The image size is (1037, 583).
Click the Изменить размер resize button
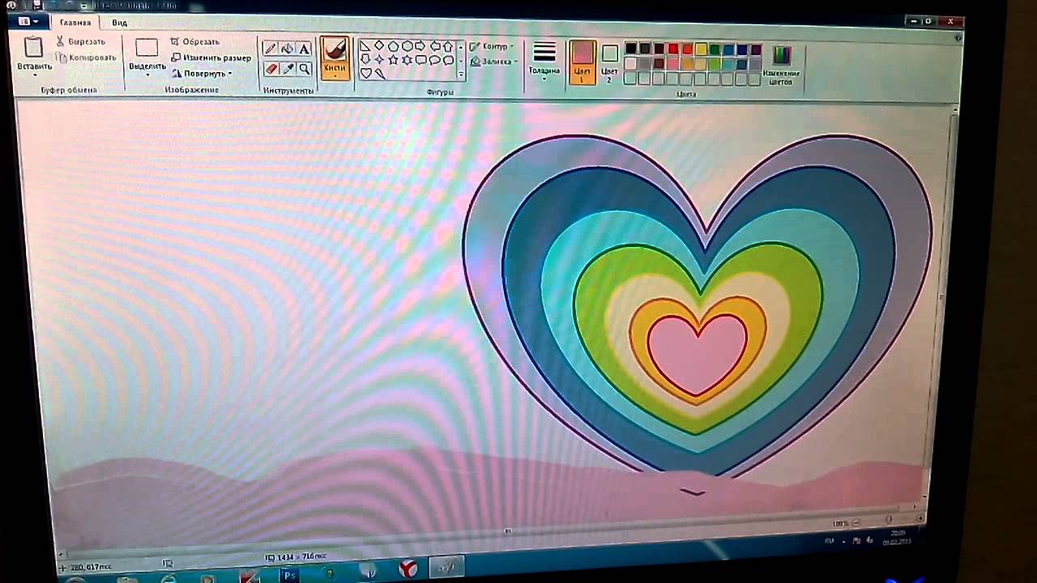coord(211,57)
